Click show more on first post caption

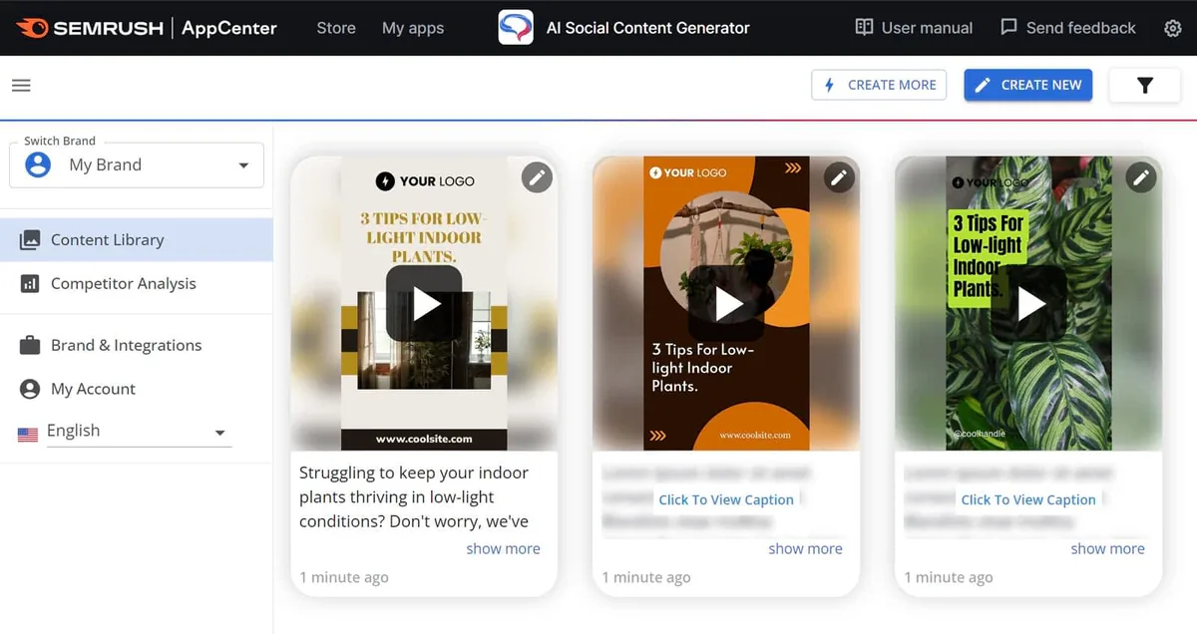503,548
